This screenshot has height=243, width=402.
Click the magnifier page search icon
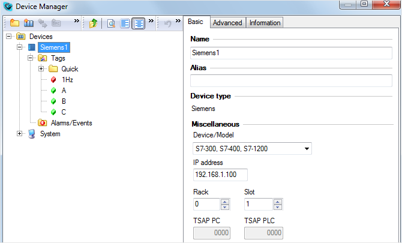pyautogui.click(x=111, y=23)
